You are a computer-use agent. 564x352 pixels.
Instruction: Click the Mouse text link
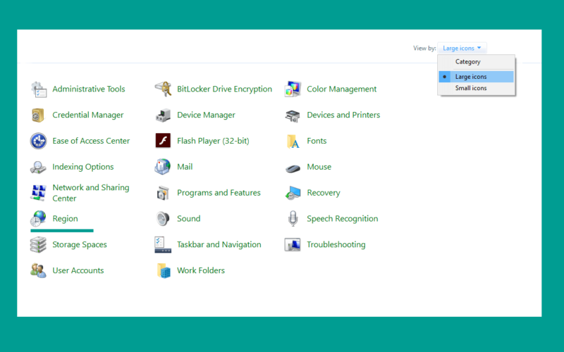319,167
